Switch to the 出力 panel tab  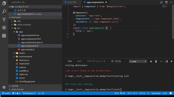click(79, 61)
